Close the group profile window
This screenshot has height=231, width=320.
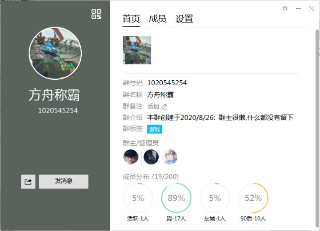312,8
